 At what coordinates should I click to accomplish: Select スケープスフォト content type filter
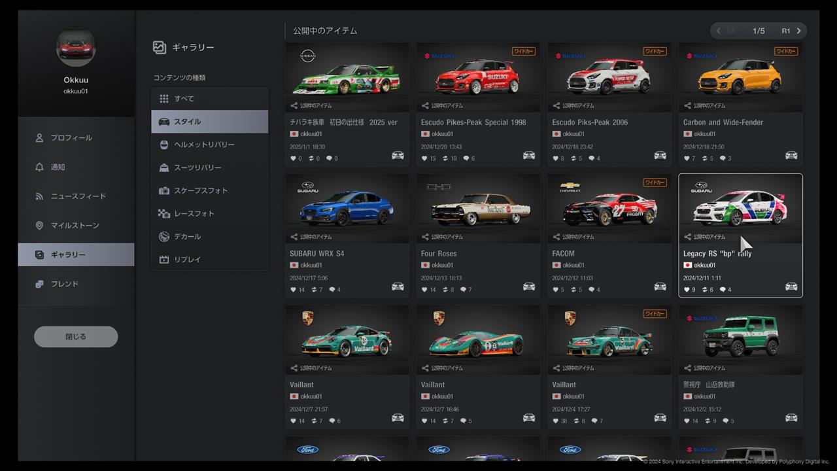tap(209, 190)
